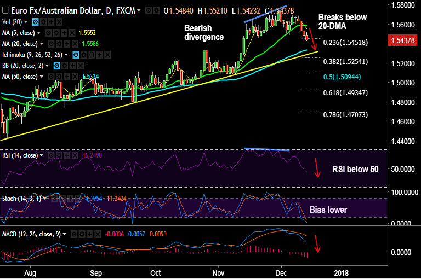This screenshot has height=279, width=421.
Task: Expand Ichimoku (9, 26, 52, 26) dropdown arrow
Action: (x=66, y=55)
